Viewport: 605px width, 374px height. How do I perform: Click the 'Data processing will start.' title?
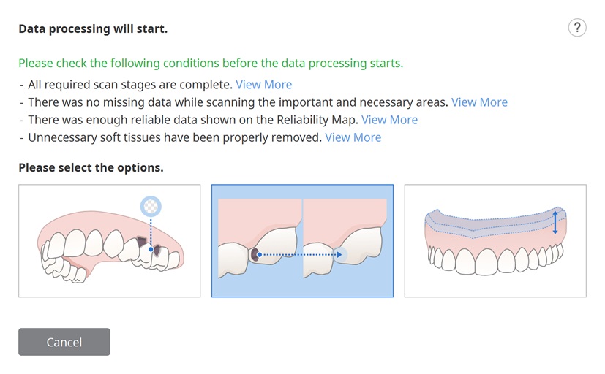(x=93, y=29)
